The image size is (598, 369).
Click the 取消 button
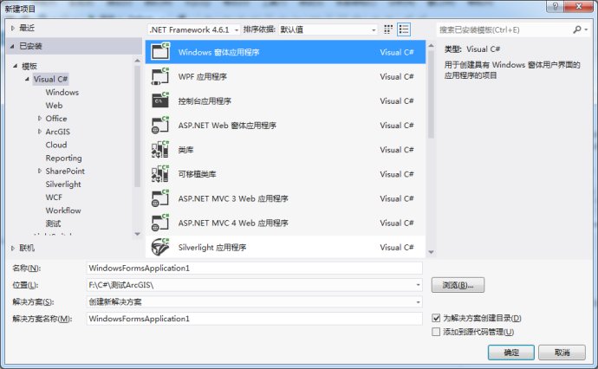click(562, 353)
